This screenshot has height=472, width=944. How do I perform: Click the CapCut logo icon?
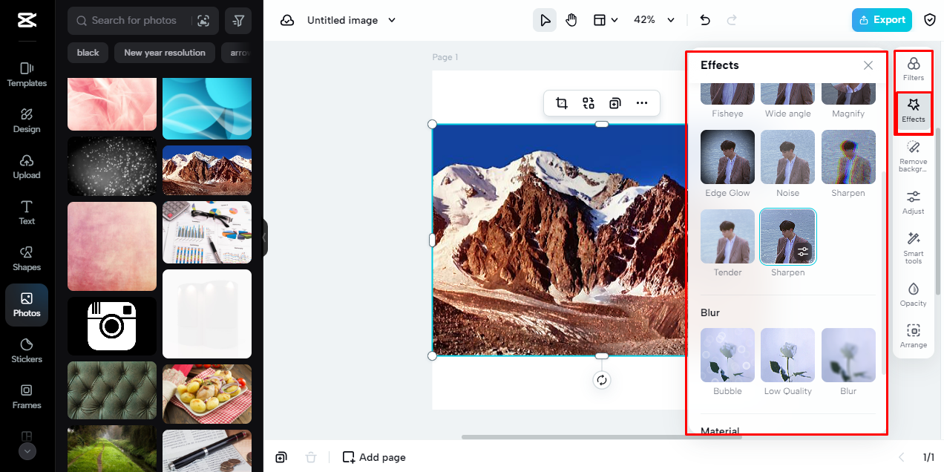click(27, 20)
